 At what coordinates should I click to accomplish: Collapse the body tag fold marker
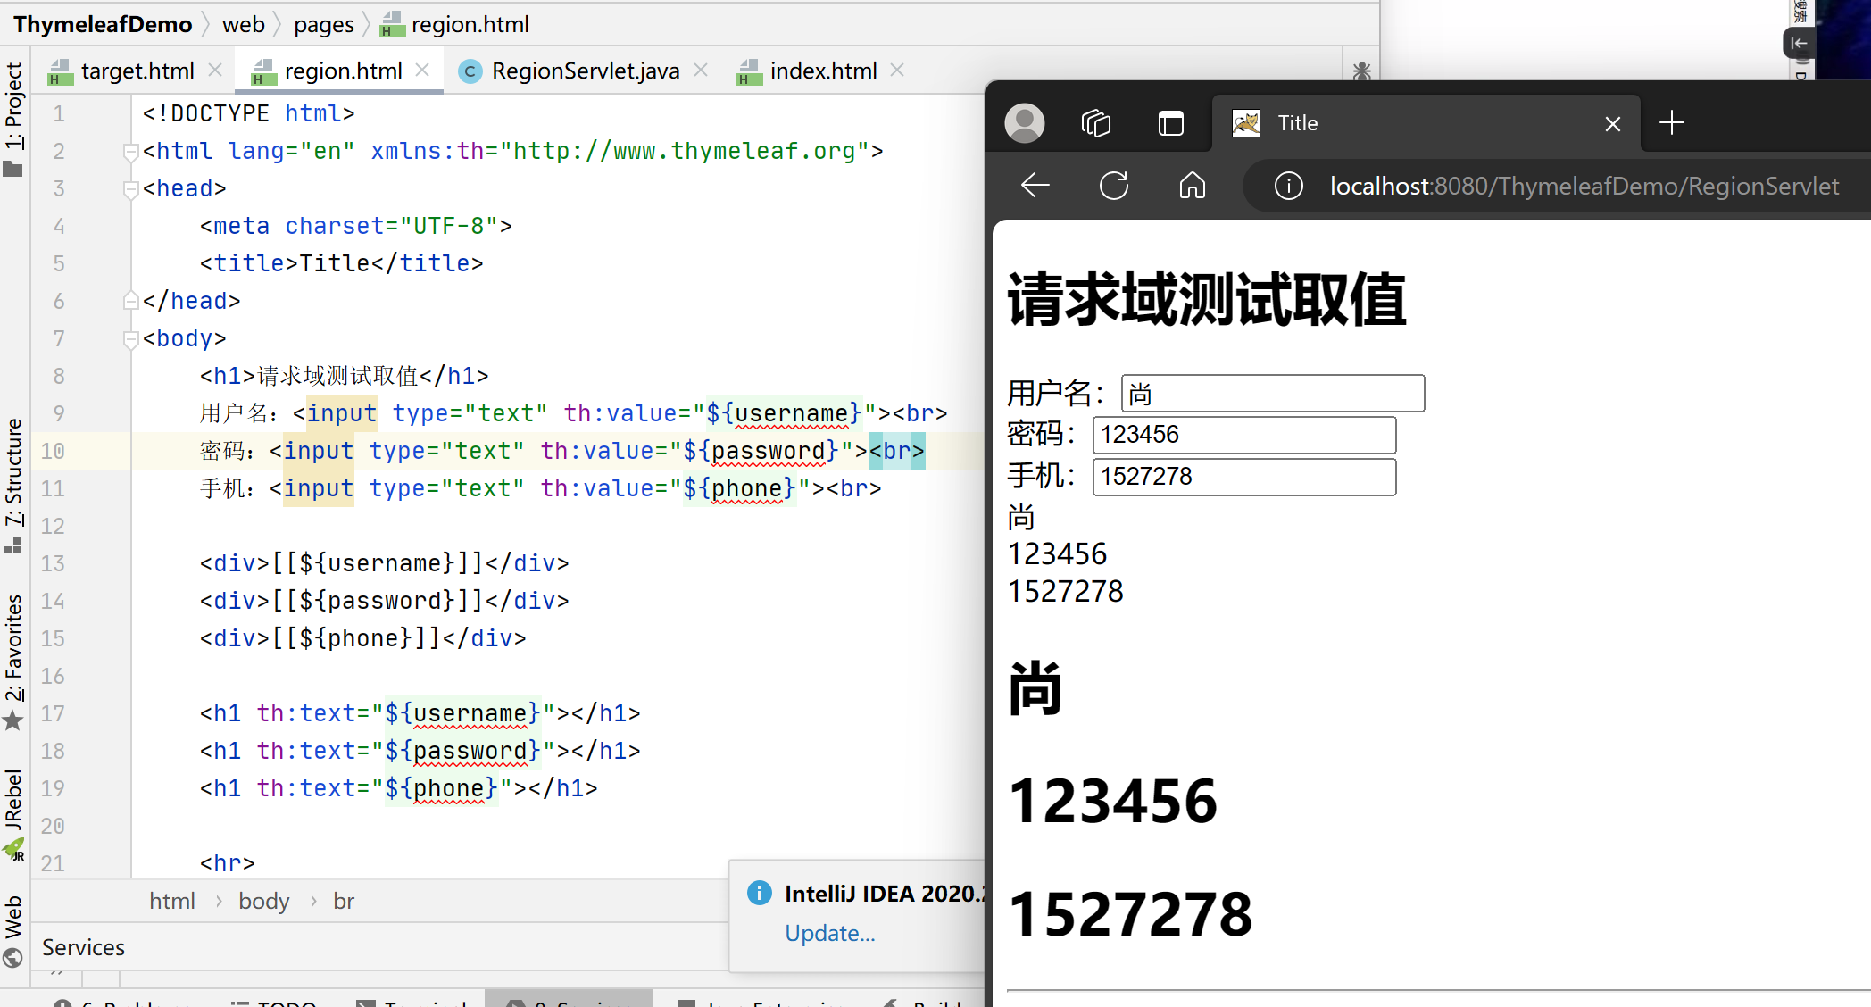(130, 339)
